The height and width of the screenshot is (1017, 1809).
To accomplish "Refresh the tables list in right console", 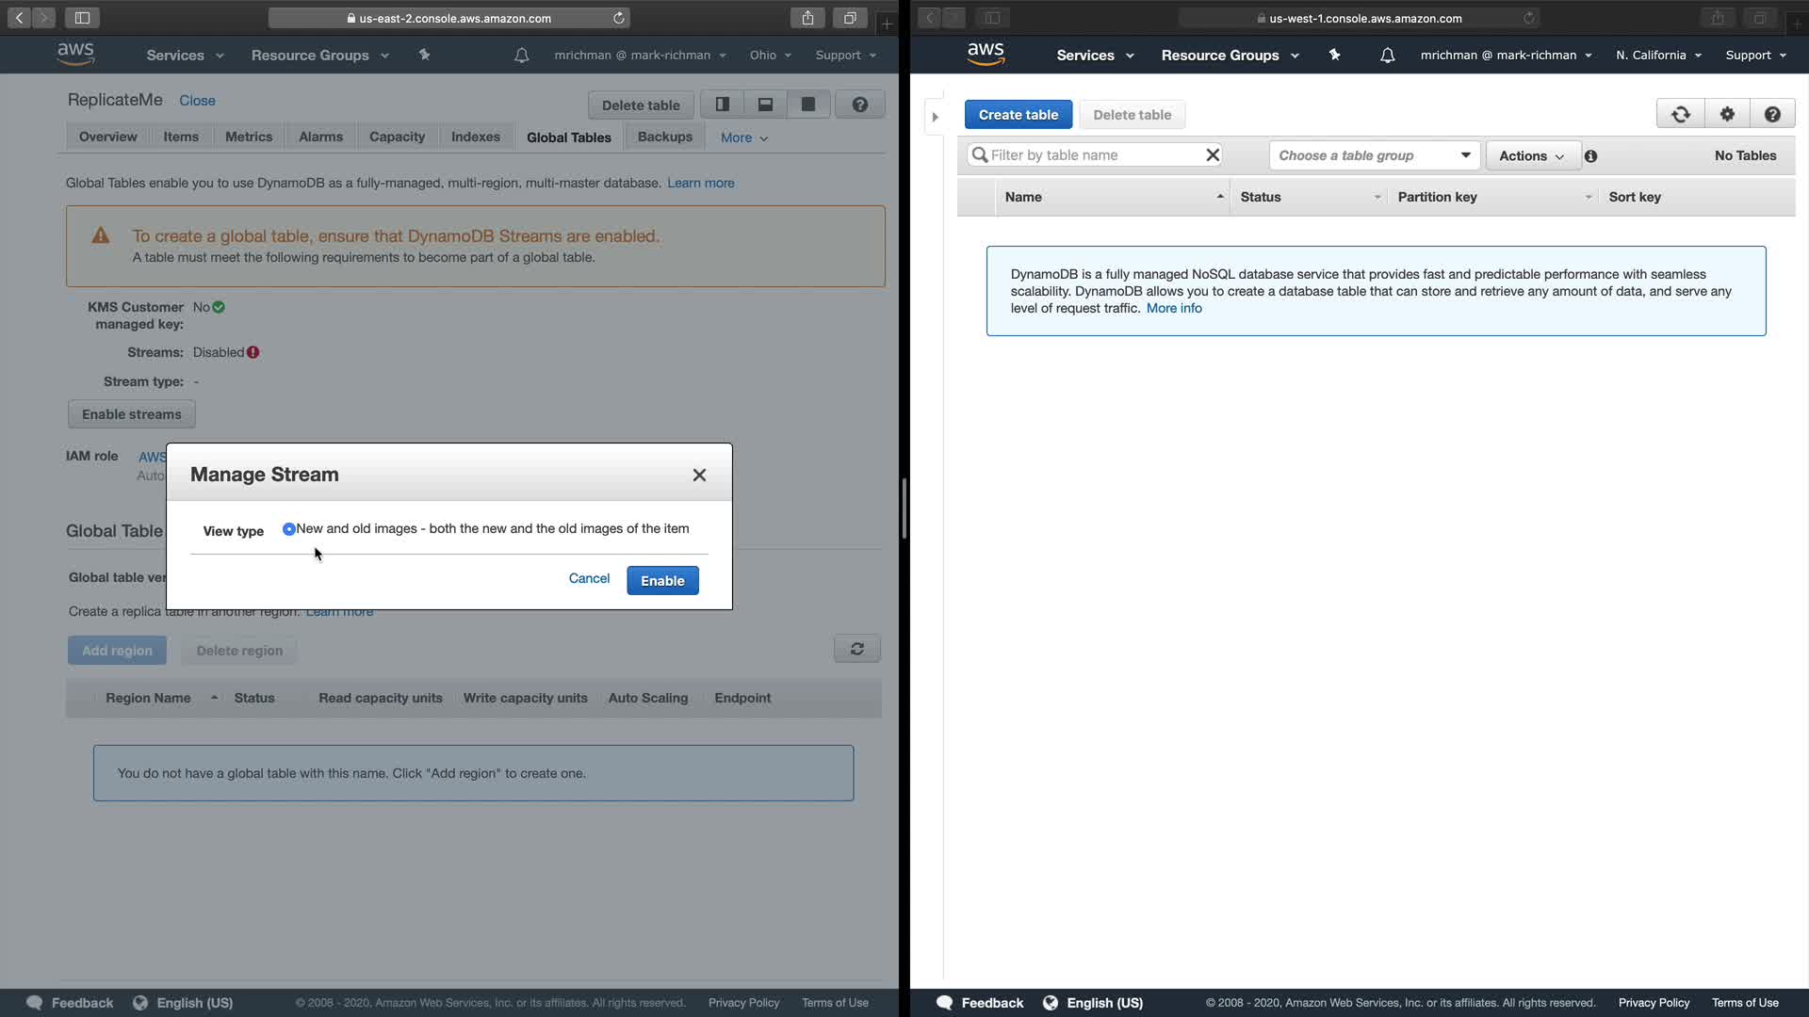I will (1680, 115).
